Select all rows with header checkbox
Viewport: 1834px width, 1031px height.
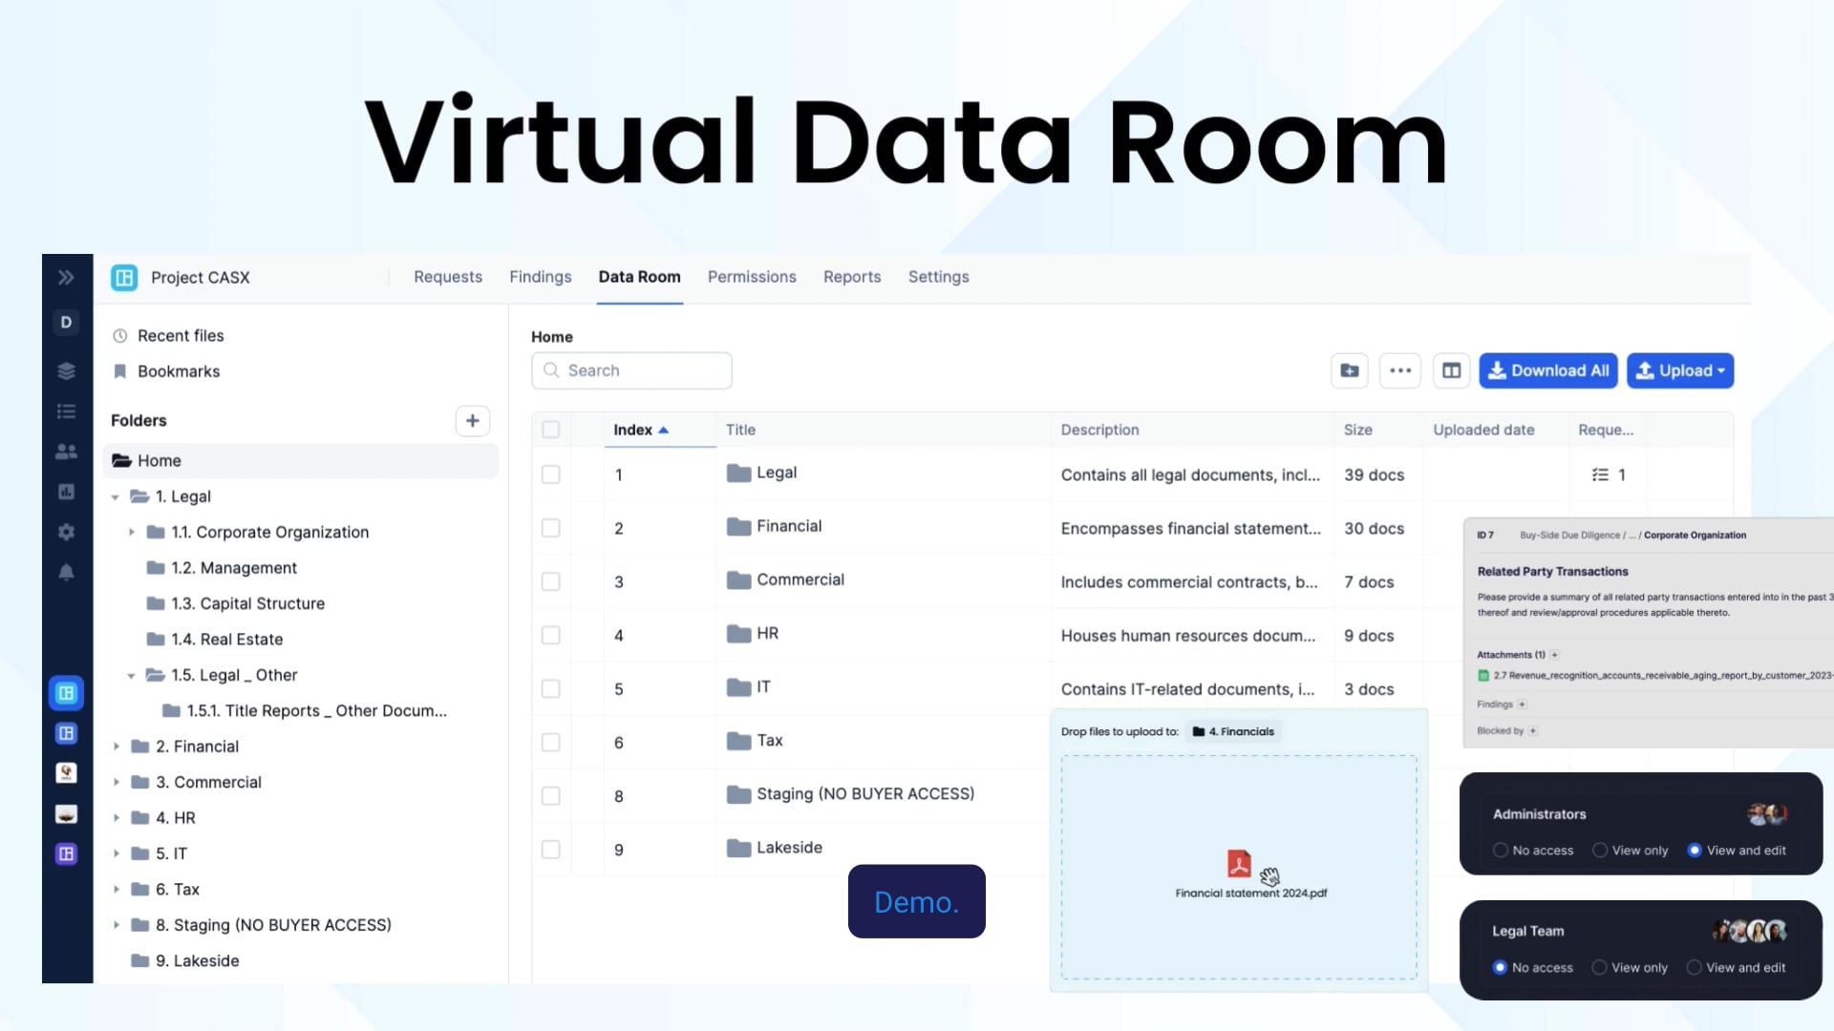(551, 430)
